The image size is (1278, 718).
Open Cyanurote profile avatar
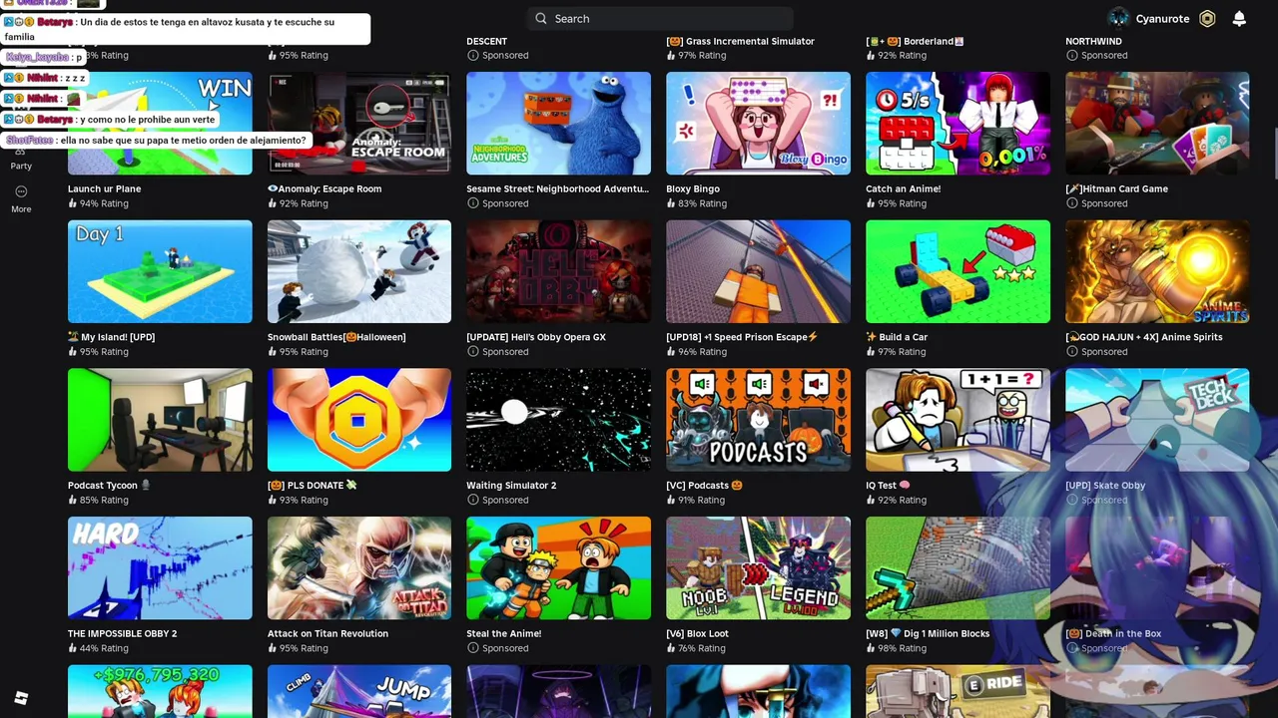[x=1119, y=18]
